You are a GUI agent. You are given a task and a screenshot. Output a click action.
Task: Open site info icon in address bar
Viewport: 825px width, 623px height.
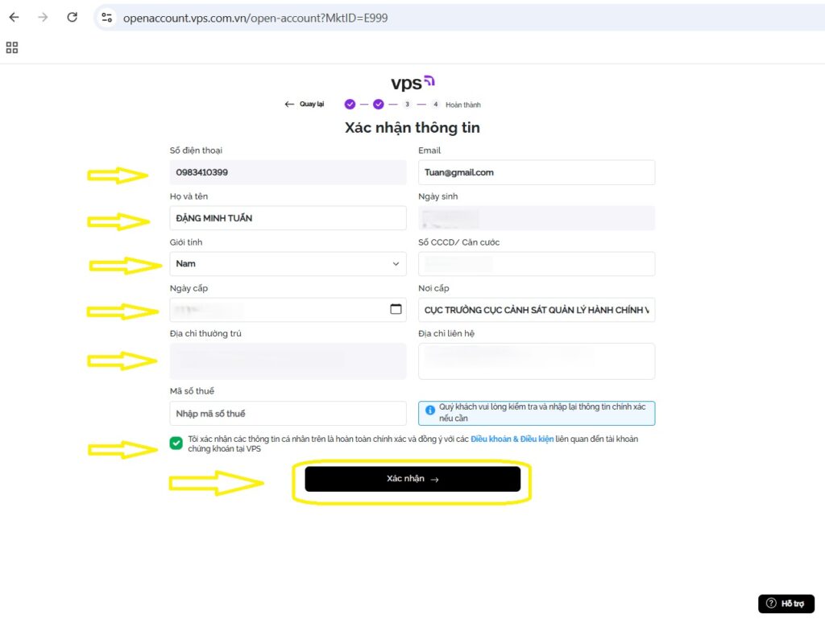pos(107,18)
